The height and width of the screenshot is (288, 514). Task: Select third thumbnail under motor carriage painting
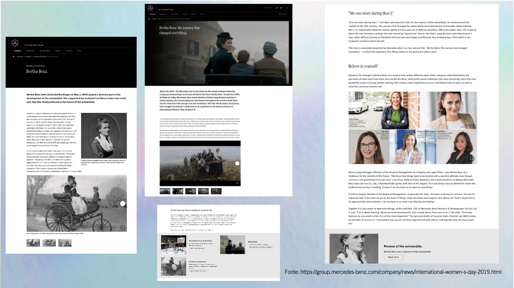pos(65,243)
